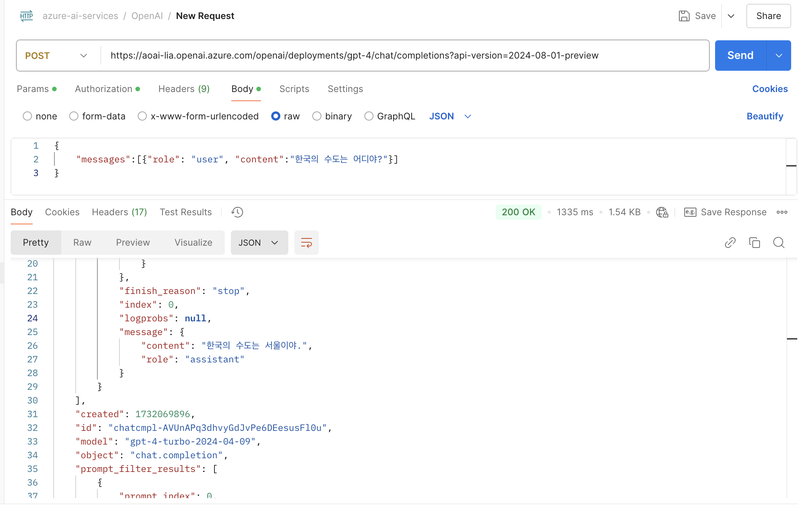Expand the Send button arrow dropdown
The image size is (798, 505).
[x=779, y=56]
